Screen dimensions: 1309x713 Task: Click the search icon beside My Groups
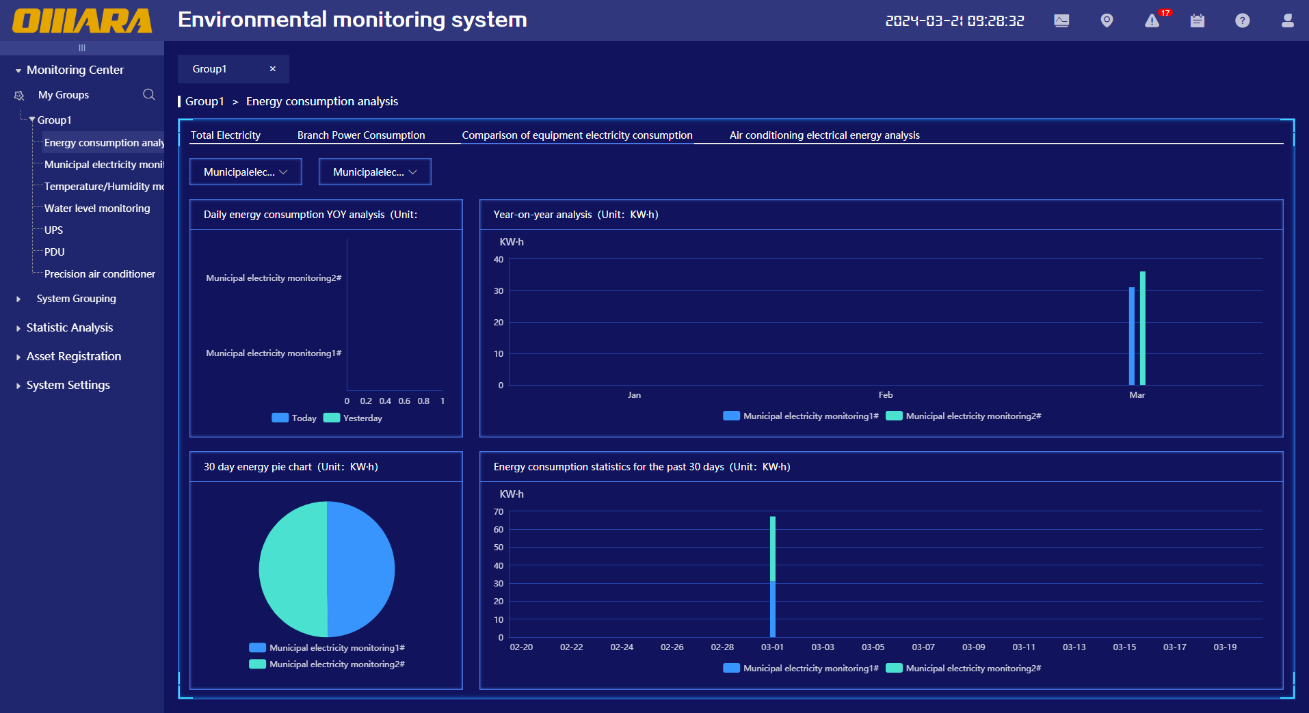click(148, 94)
